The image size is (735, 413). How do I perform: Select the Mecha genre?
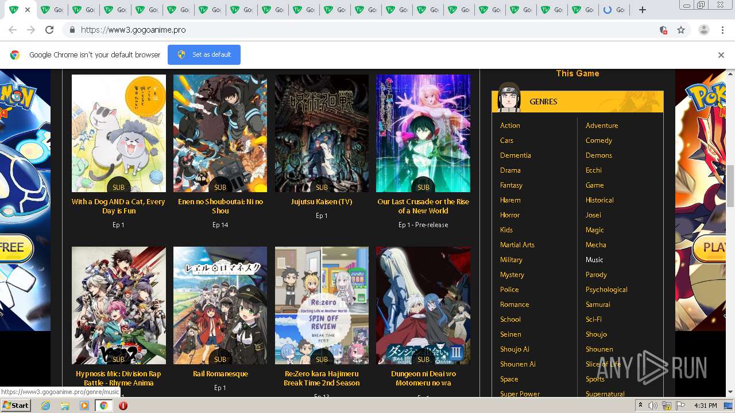[x=596, y=245]
